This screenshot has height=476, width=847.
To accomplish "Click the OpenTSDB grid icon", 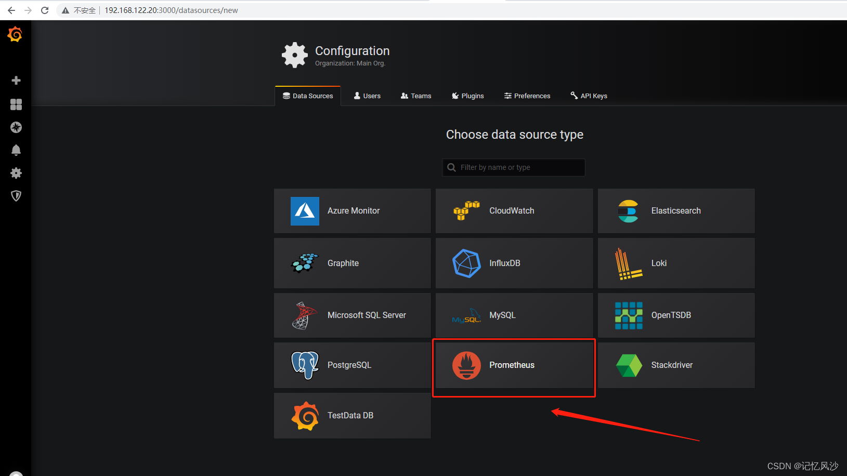I will click(629, 315).
